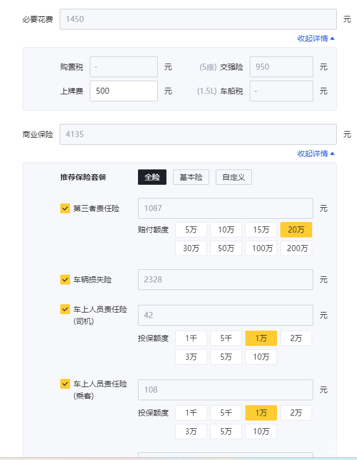357x460 pixels.
Task: Uncheck 车上人员责任险 (司机) checkbox
Action: (65, 309)
